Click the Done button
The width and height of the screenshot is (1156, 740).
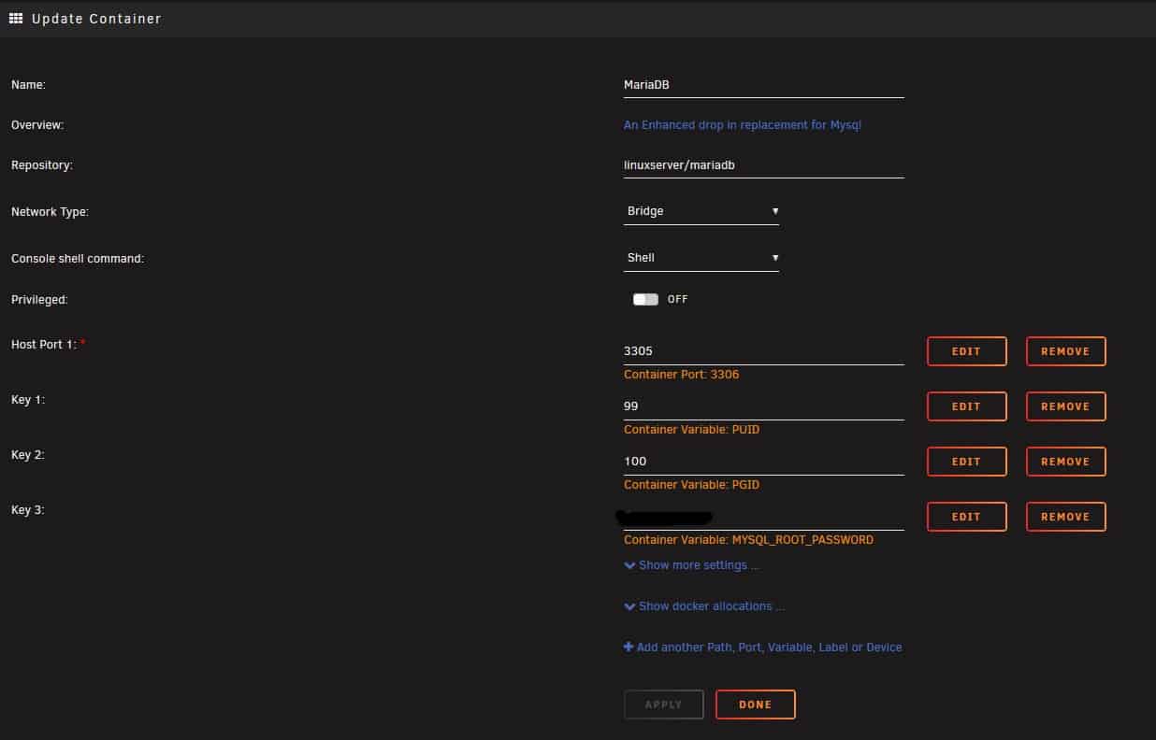pos(756,704)
